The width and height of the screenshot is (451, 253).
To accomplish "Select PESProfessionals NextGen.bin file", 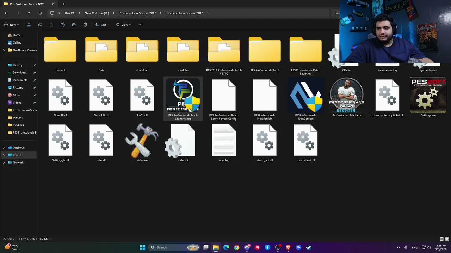I will (265, 99).
